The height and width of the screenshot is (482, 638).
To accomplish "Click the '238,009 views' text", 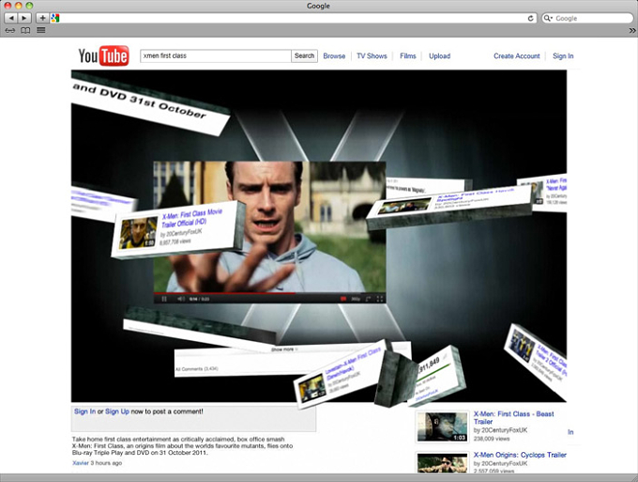I will point(492,439).
